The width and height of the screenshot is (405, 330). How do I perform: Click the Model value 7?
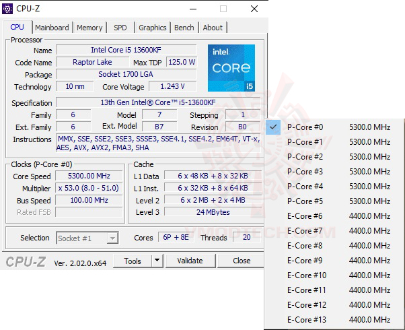159,114
